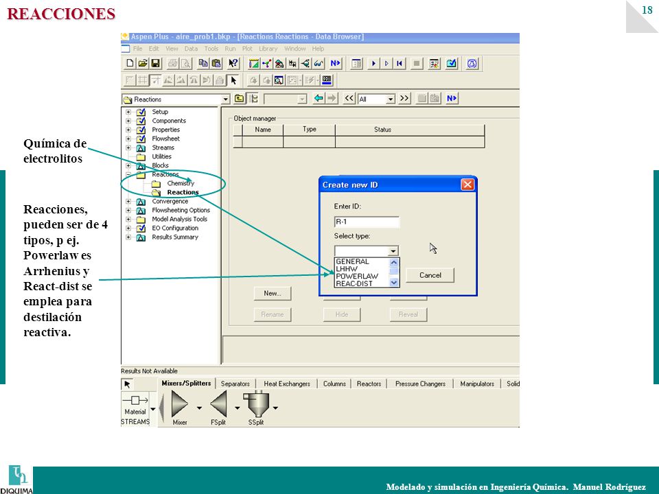
Task: Switch to the Heat Exchangers tab
Action: point(287,384)
